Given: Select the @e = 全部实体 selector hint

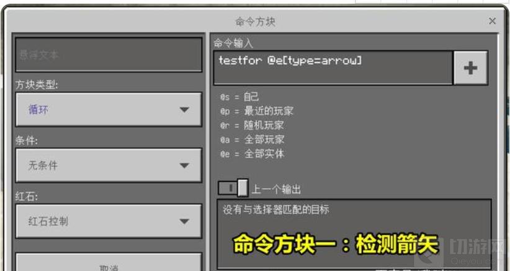Looking at the screenshot, I should (x=252, y=154).
